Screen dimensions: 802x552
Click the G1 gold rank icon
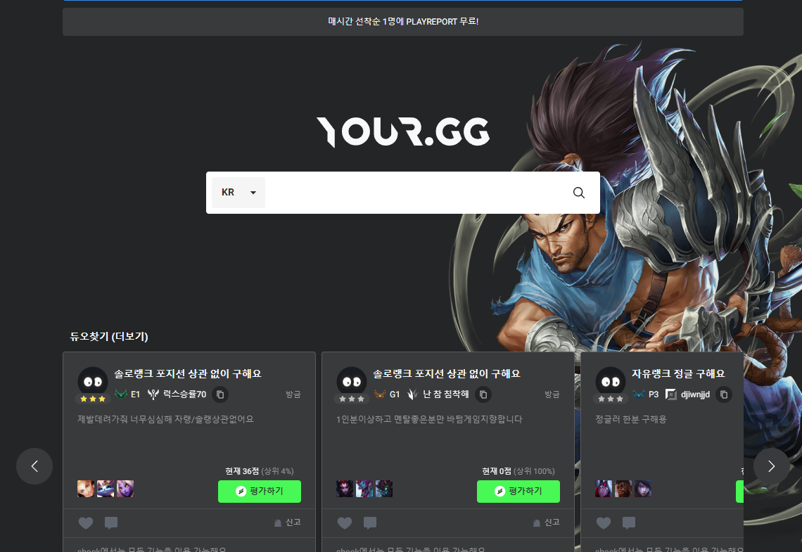(x=379, y=394)
